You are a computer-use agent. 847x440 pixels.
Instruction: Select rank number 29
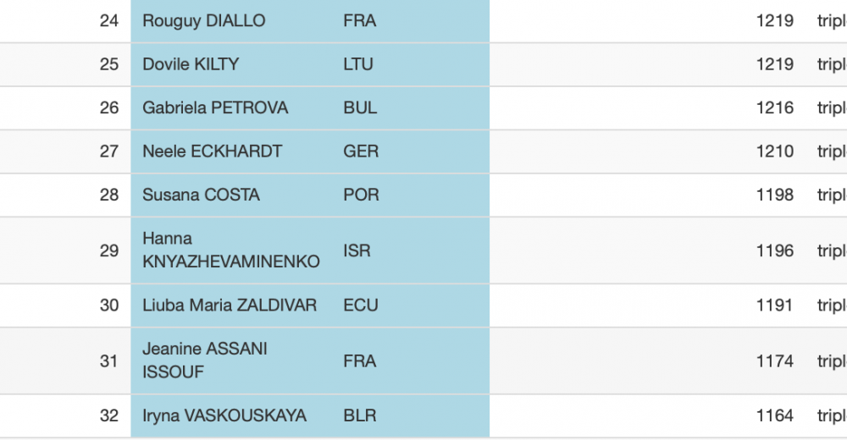[x=109, y=250]
